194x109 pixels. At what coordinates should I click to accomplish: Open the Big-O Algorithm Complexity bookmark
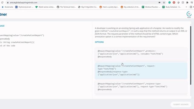[x=88, y=7]
